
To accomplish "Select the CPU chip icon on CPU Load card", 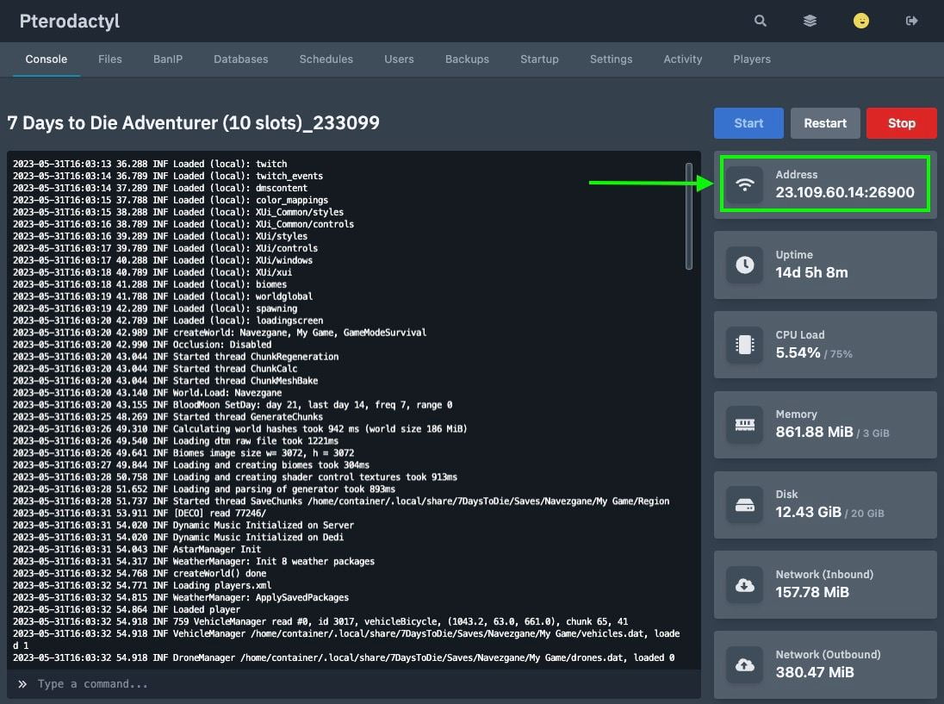I will click(x=744, y=345).
